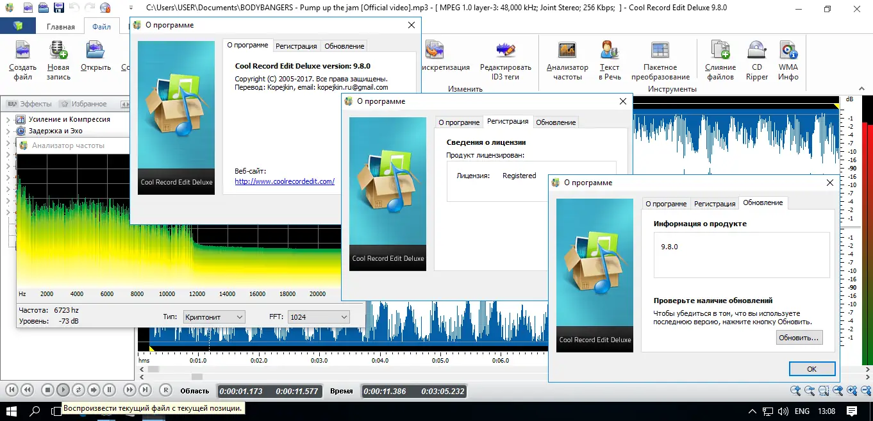873x421 pixels.
Task: Launch the Анализатор частоты tool
Action: pos(567,61)
